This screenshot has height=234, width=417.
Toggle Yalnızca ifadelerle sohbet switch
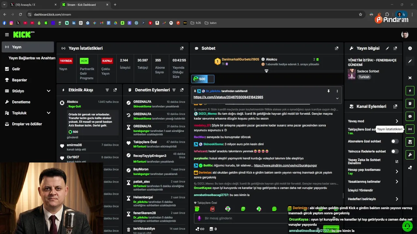click(395, 151)
